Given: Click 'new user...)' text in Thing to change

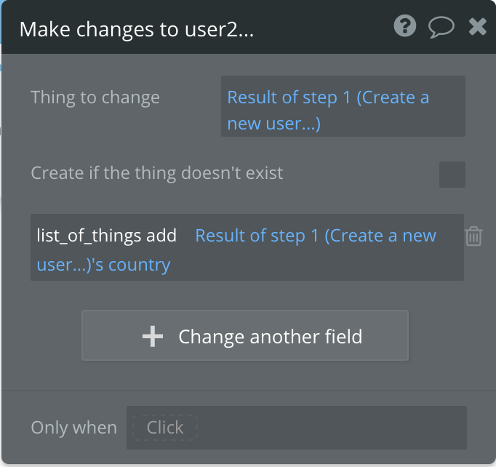Looking at the screenshot, I should pyautogui.click(x=274, y=124).
